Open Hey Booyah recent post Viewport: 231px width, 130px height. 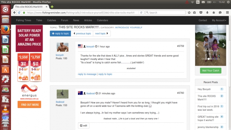tap(204, 89)
